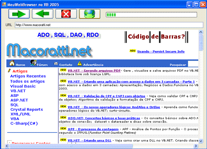Open the ASP sidebar category
The image size is (207, 149).
pos(15,96)
